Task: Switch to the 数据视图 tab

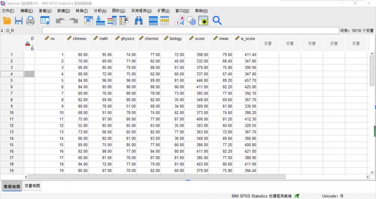Action: 12,186
